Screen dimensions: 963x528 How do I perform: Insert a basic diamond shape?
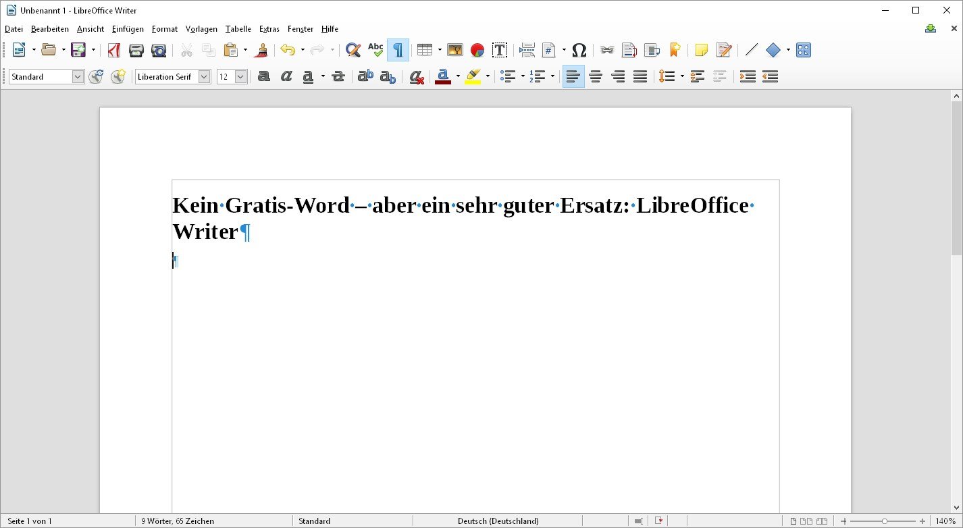[x=773, y=50]
